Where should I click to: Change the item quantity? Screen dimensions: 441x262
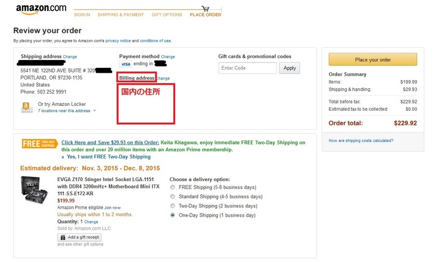click(91, 222)
